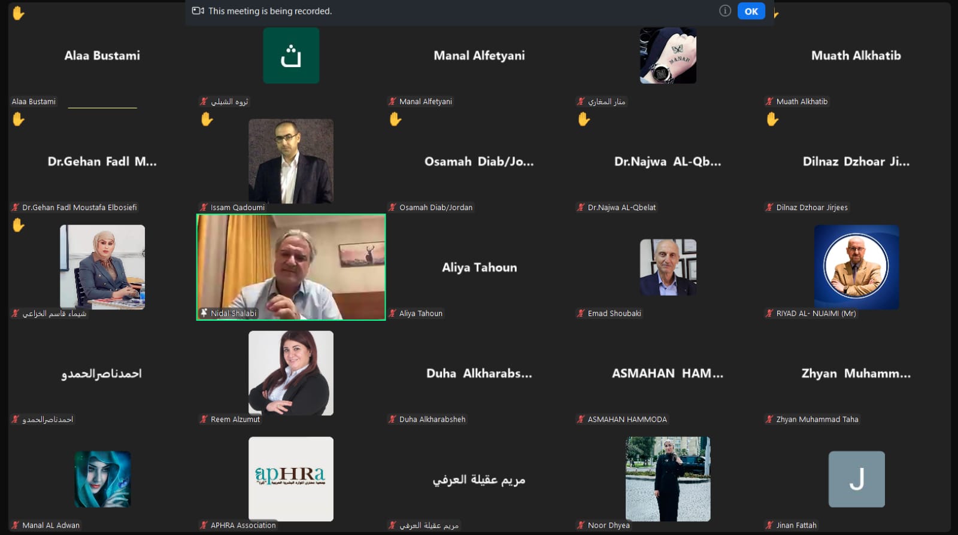
Task: Click the muted mic icon beside Issam Qadoumi
Action: (x=204, y=208)
